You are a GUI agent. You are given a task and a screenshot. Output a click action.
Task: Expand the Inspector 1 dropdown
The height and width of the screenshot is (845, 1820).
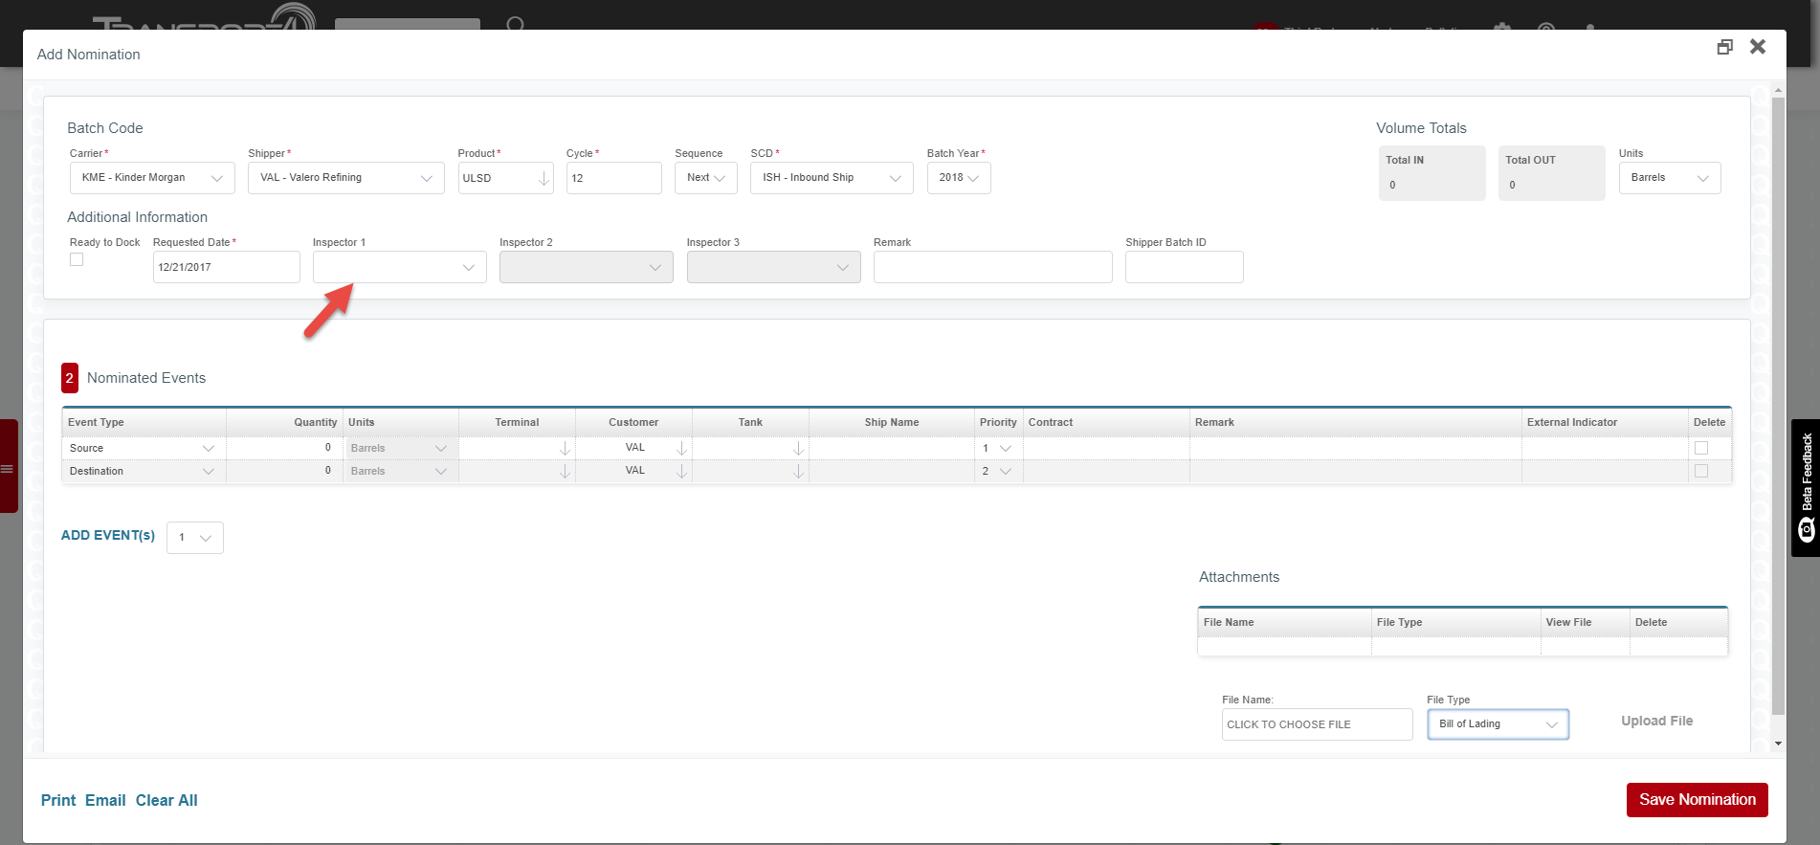[x=399, y=268]
